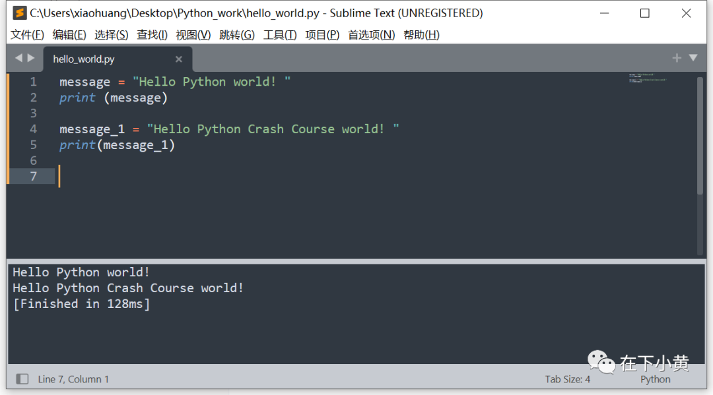Image resolution: width=713 pixels, height=395 pixels.
Task: Open the 项目(P) menu
Action: point(322,35)
